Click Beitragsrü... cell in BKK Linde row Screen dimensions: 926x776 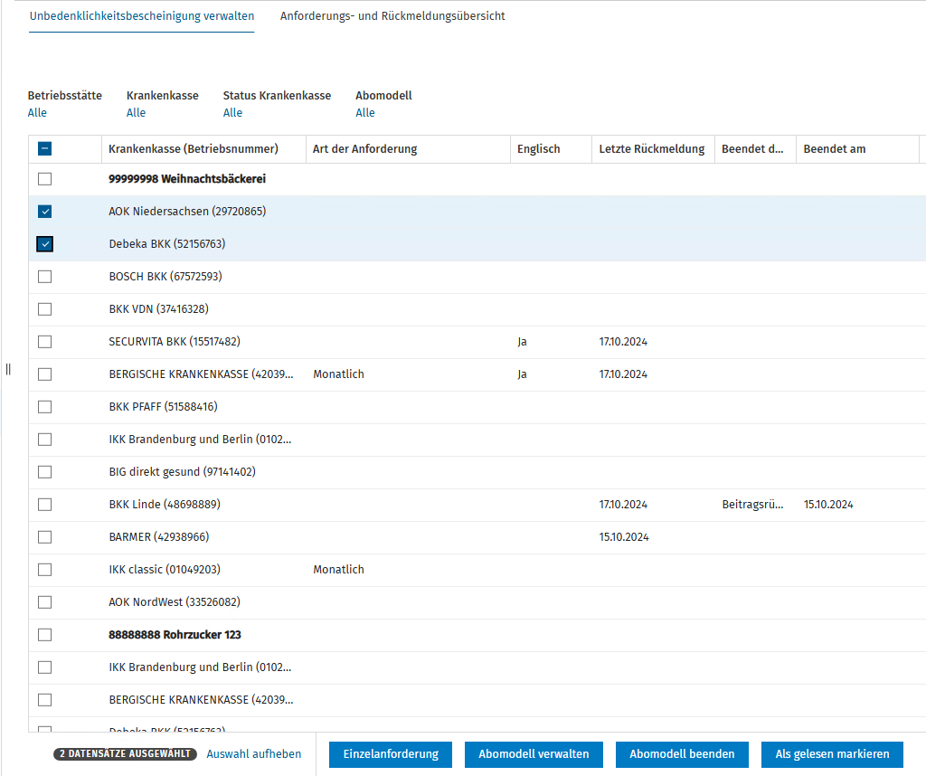[x=753, y=505]
